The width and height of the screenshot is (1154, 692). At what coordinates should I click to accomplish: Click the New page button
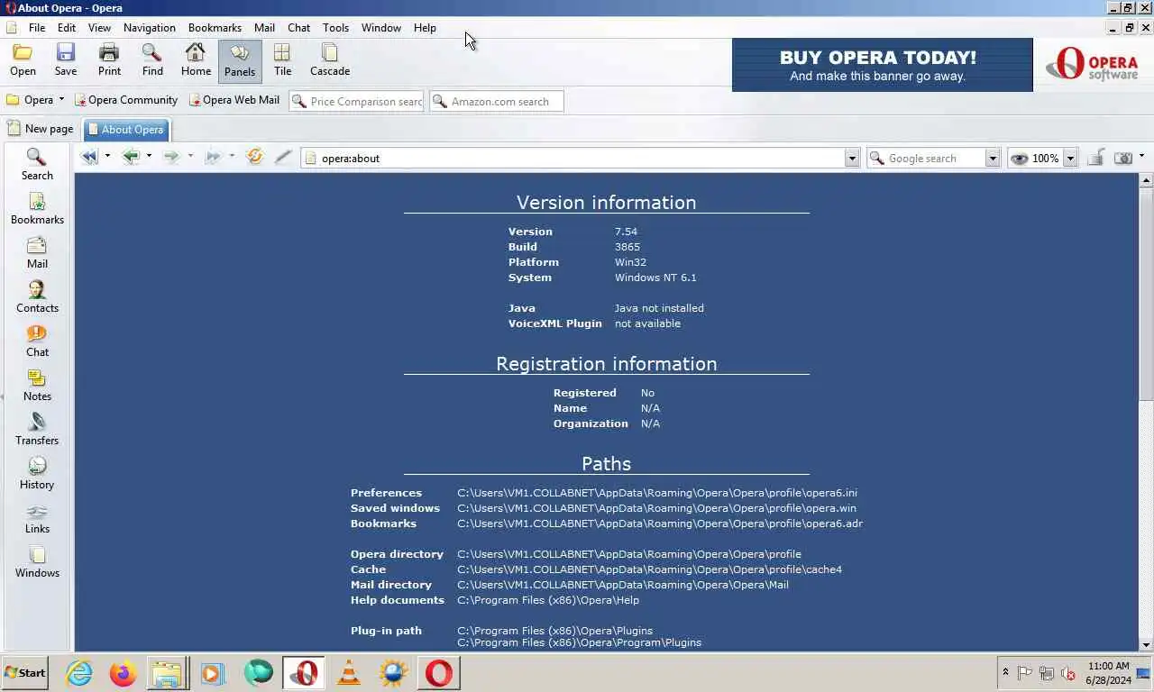(41, 129)
